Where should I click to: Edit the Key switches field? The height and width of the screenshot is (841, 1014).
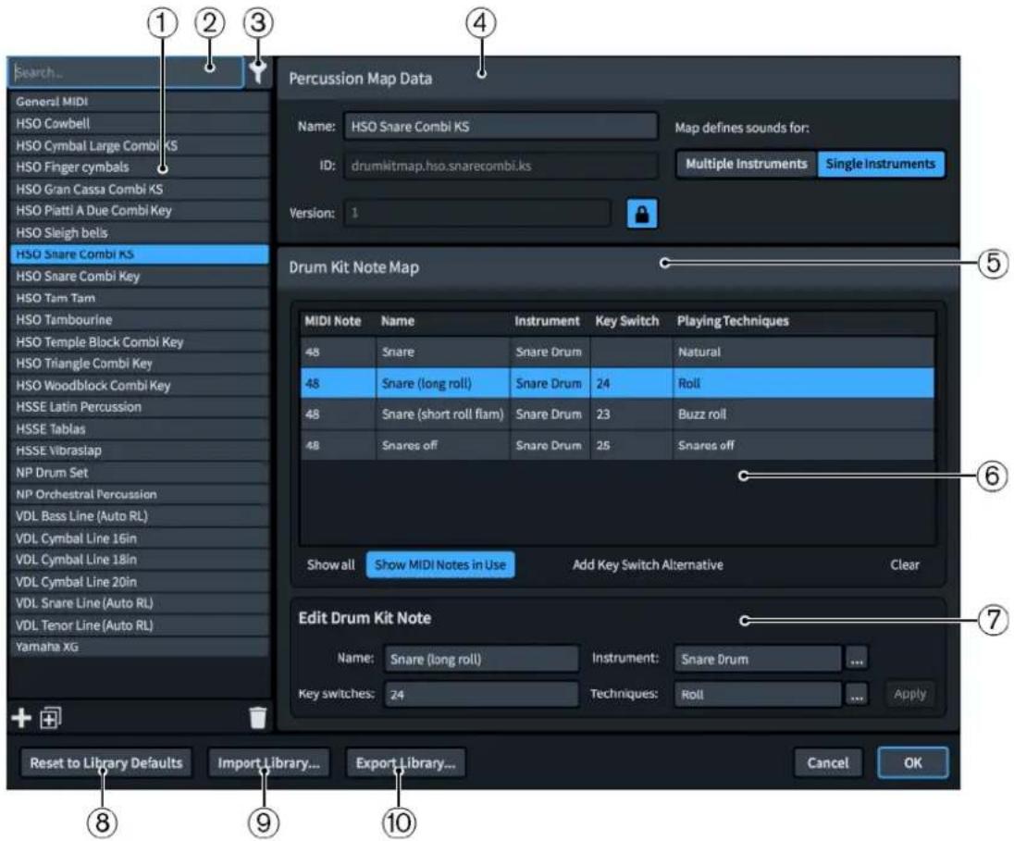pos(481,695)
